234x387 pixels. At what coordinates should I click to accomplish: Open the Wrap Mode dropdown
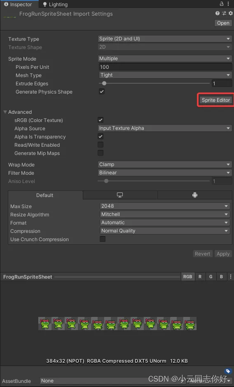point(165,164)
